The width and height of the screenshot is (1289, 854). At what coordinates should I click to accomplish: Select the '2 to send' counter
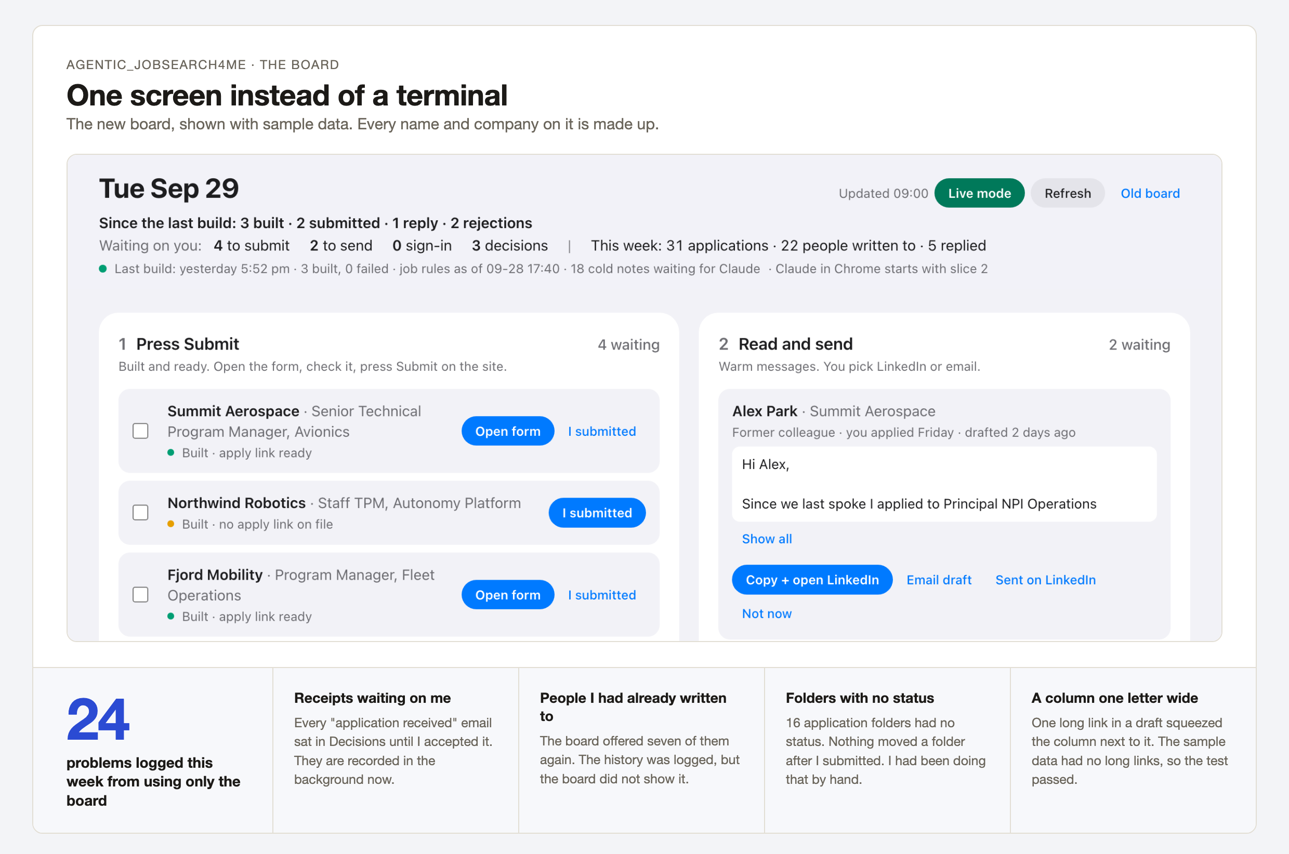[x=341, y=246]
